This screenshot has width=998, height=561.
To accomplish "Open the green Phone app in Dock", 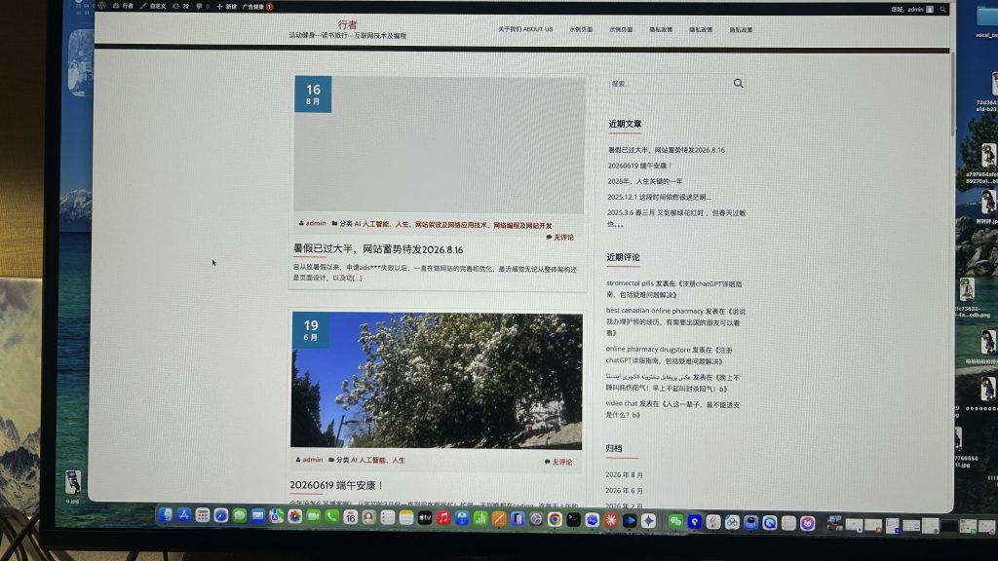I will click(331, 517).
